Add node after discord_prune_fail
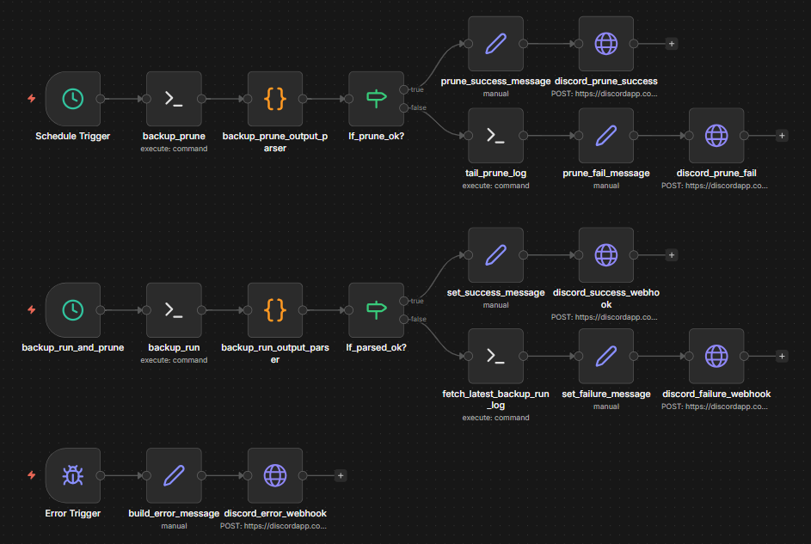The image size is (811, 544). click(x=781, y=136)
